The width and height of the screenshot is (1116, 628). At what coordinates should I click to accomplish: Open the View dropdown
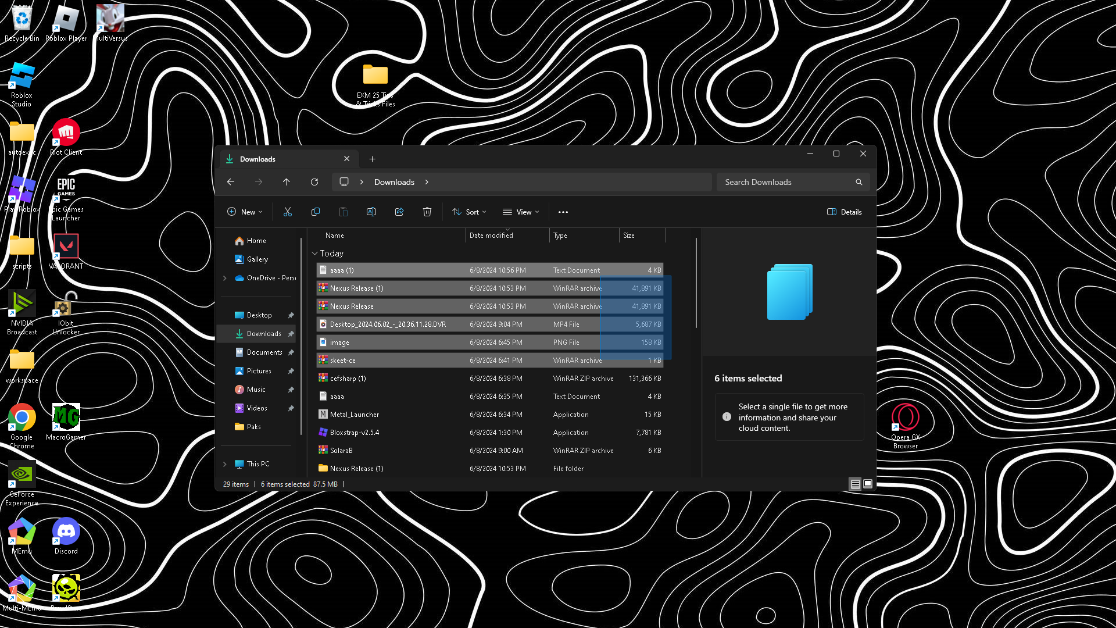521,212
